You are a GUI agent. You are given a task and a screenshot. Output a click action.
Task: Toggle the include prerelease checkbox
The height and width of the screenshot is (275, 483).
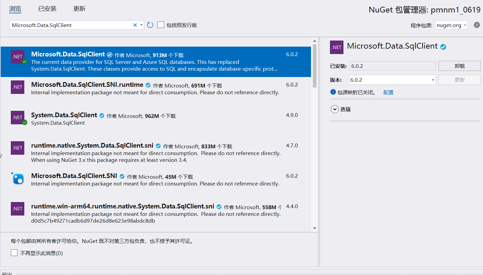pos(161,25)
